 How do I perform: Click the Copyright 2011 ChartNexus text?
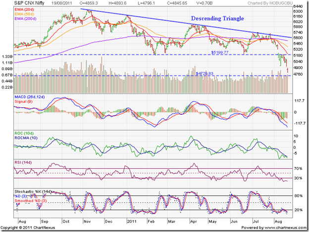[28, 228]
